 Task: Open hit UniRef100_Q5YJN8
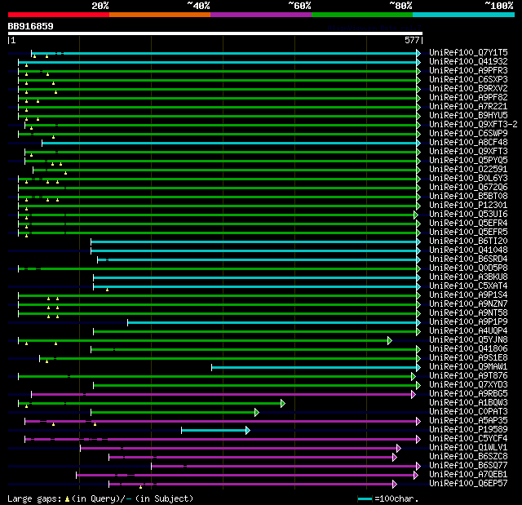[x=468, y=340]
